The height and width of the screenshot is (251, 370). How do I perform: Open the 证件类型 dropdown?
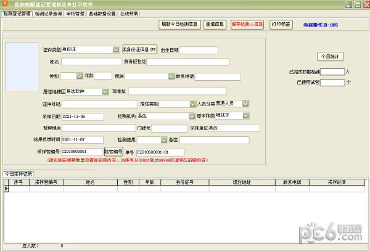coord(116,49)
